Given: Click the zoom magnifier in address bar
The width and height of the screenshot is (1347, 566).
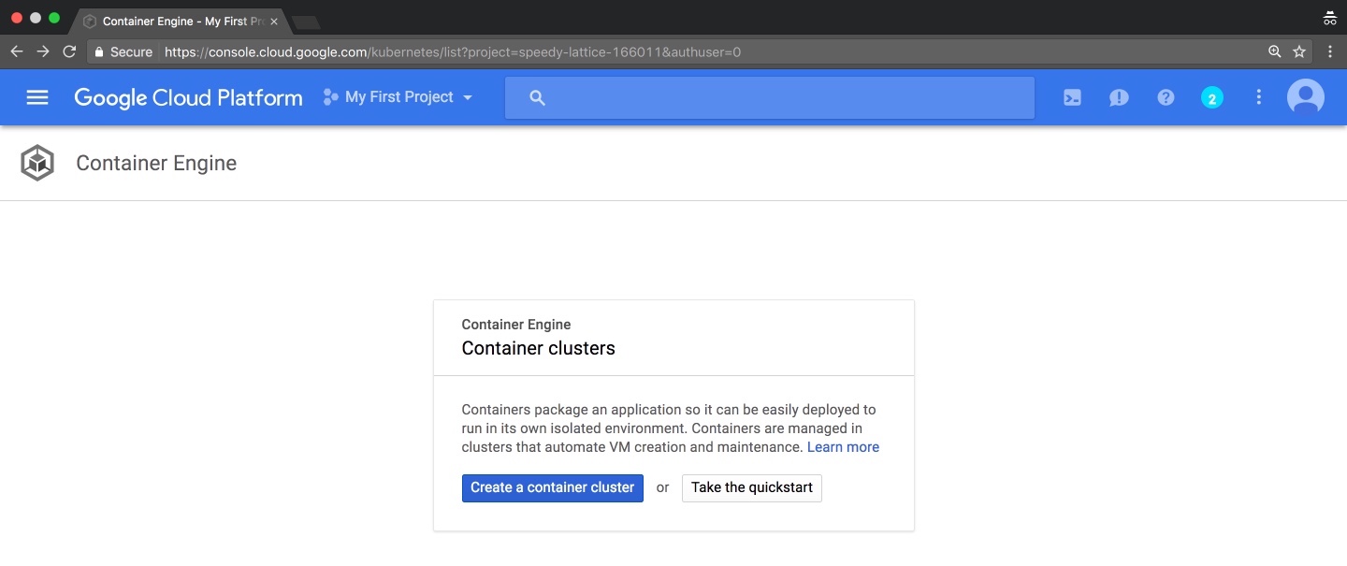Looking at the screenshot, I should pyautogui.click(x=1275, y=52).
